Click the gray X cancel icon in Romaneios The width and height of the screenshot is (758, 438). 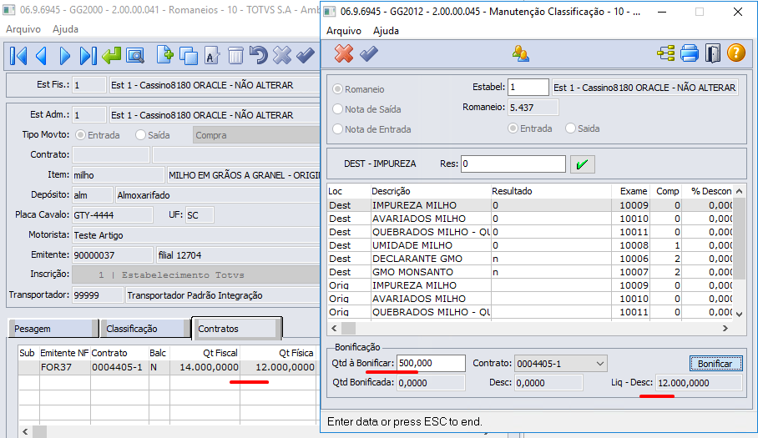click(x=282, y=56)
